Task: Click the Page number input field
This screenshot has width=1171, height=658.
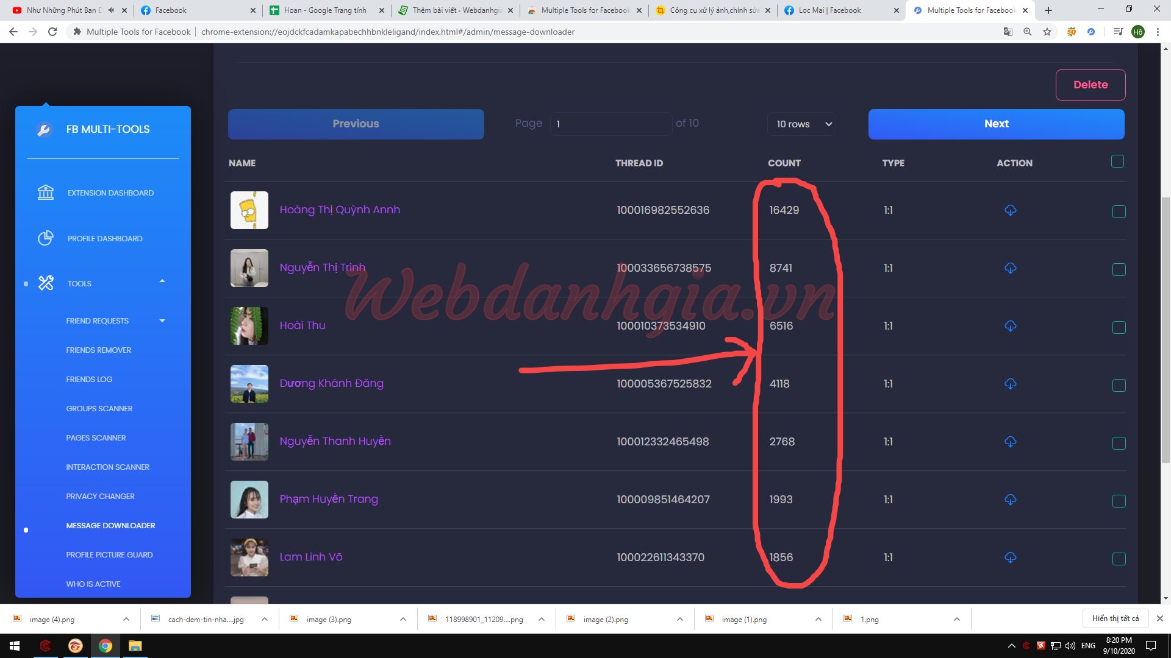Action: (611, 124)
